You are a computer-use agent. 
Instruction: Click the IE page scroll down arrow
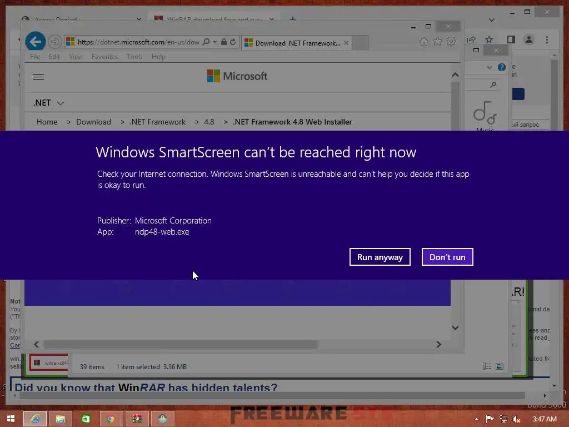(456, 327)
